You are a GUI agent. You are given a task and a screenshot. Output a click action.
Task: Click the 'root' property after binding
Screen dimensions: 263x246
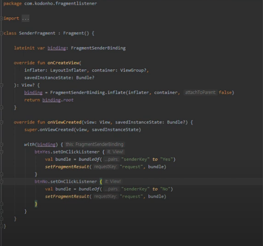coord(68,100)
